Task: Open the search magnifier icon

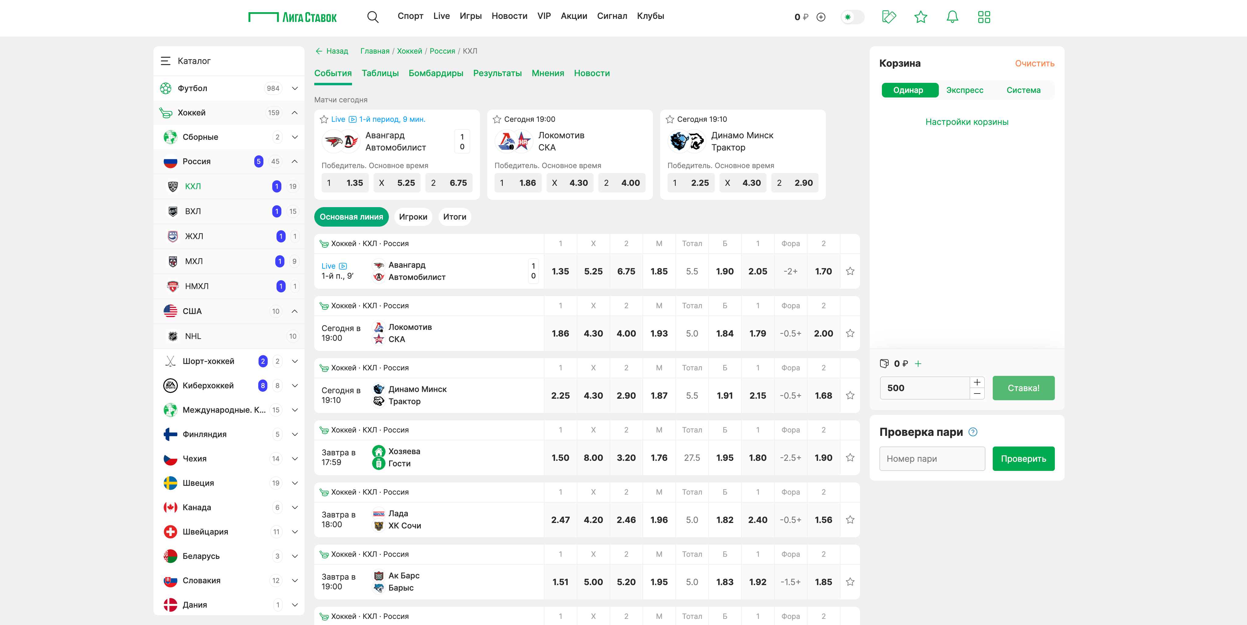Action: tap(372, 17)
